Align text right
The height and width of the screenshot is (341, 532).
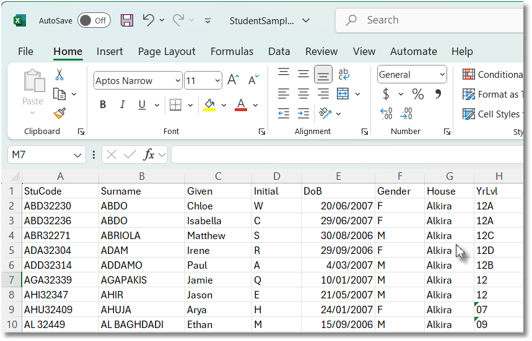(323, 94)
